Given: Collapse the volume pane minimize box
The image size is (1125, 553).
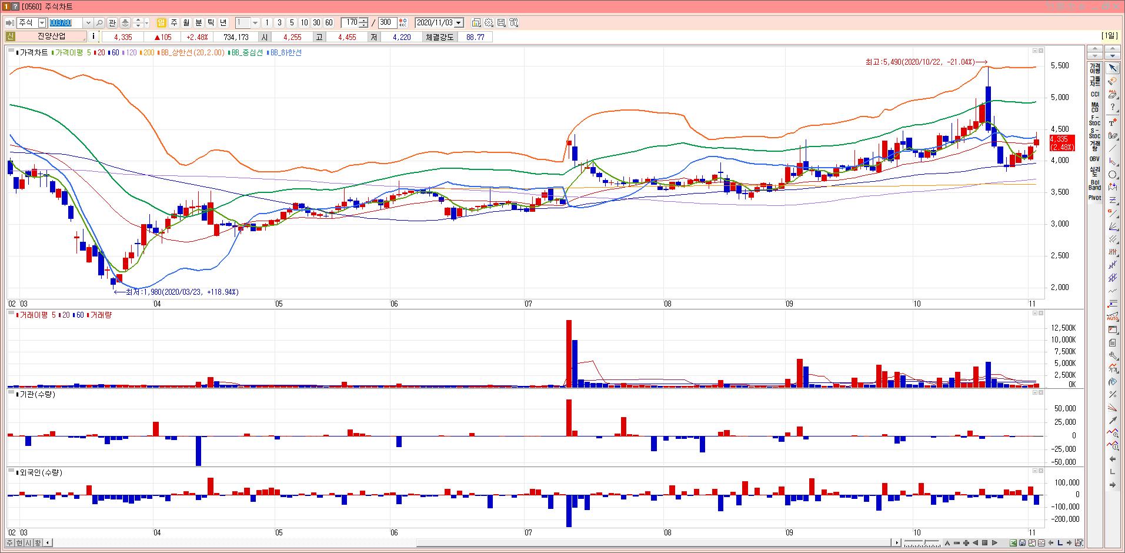Looking at the screenshot, I should [1035, 314].
